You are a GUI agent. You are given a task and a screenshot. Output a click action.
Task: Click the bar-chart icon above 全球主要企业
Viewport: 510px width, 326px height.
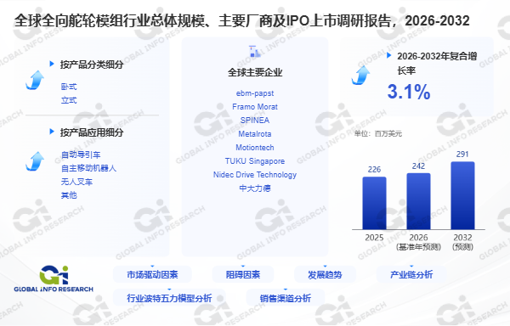pos(255,52)
